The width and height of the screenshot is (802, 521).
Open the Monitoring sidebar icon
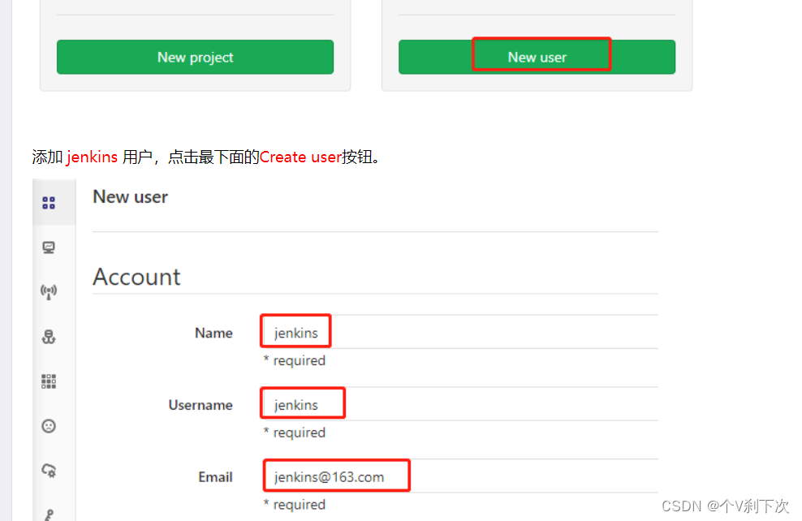click(x=49, y=248)
